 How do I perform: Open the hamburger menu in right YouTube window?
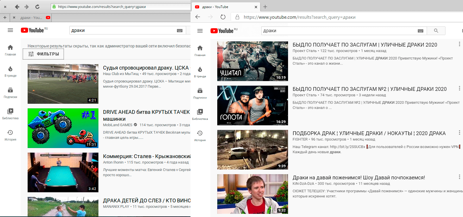coord(200,31)
